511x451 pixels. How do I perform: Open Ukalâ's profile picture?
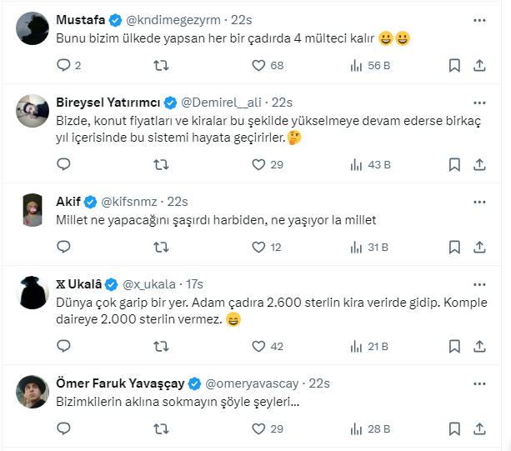click(32, 292)
